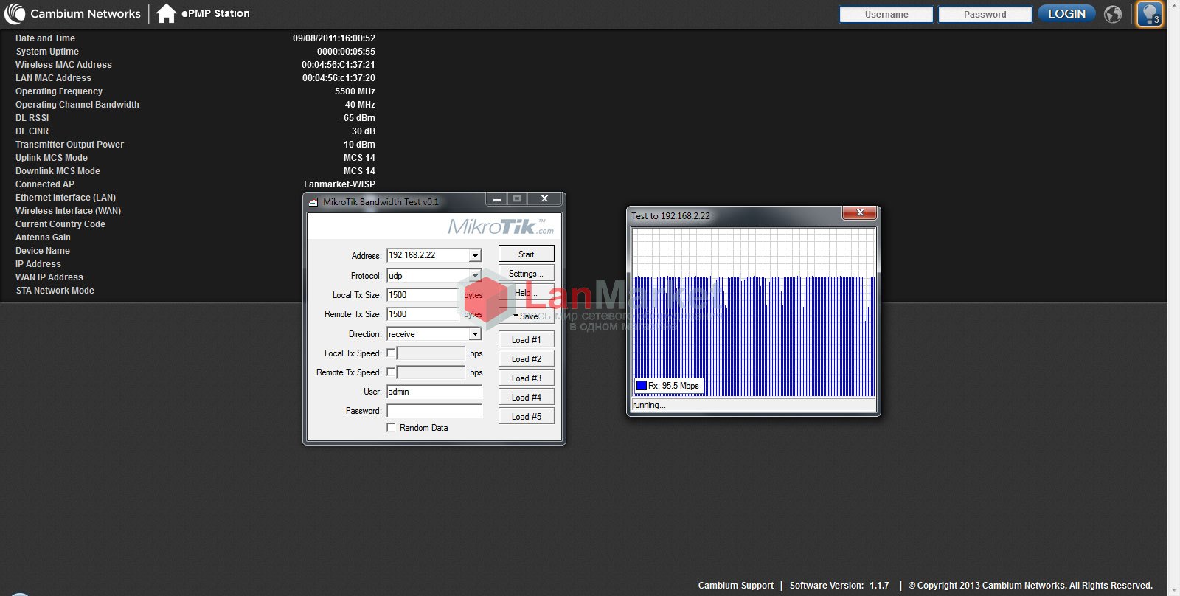Enable the Remote Tx Speed checkbox
Screen dimensions: 1180x596
click(391, 372)
